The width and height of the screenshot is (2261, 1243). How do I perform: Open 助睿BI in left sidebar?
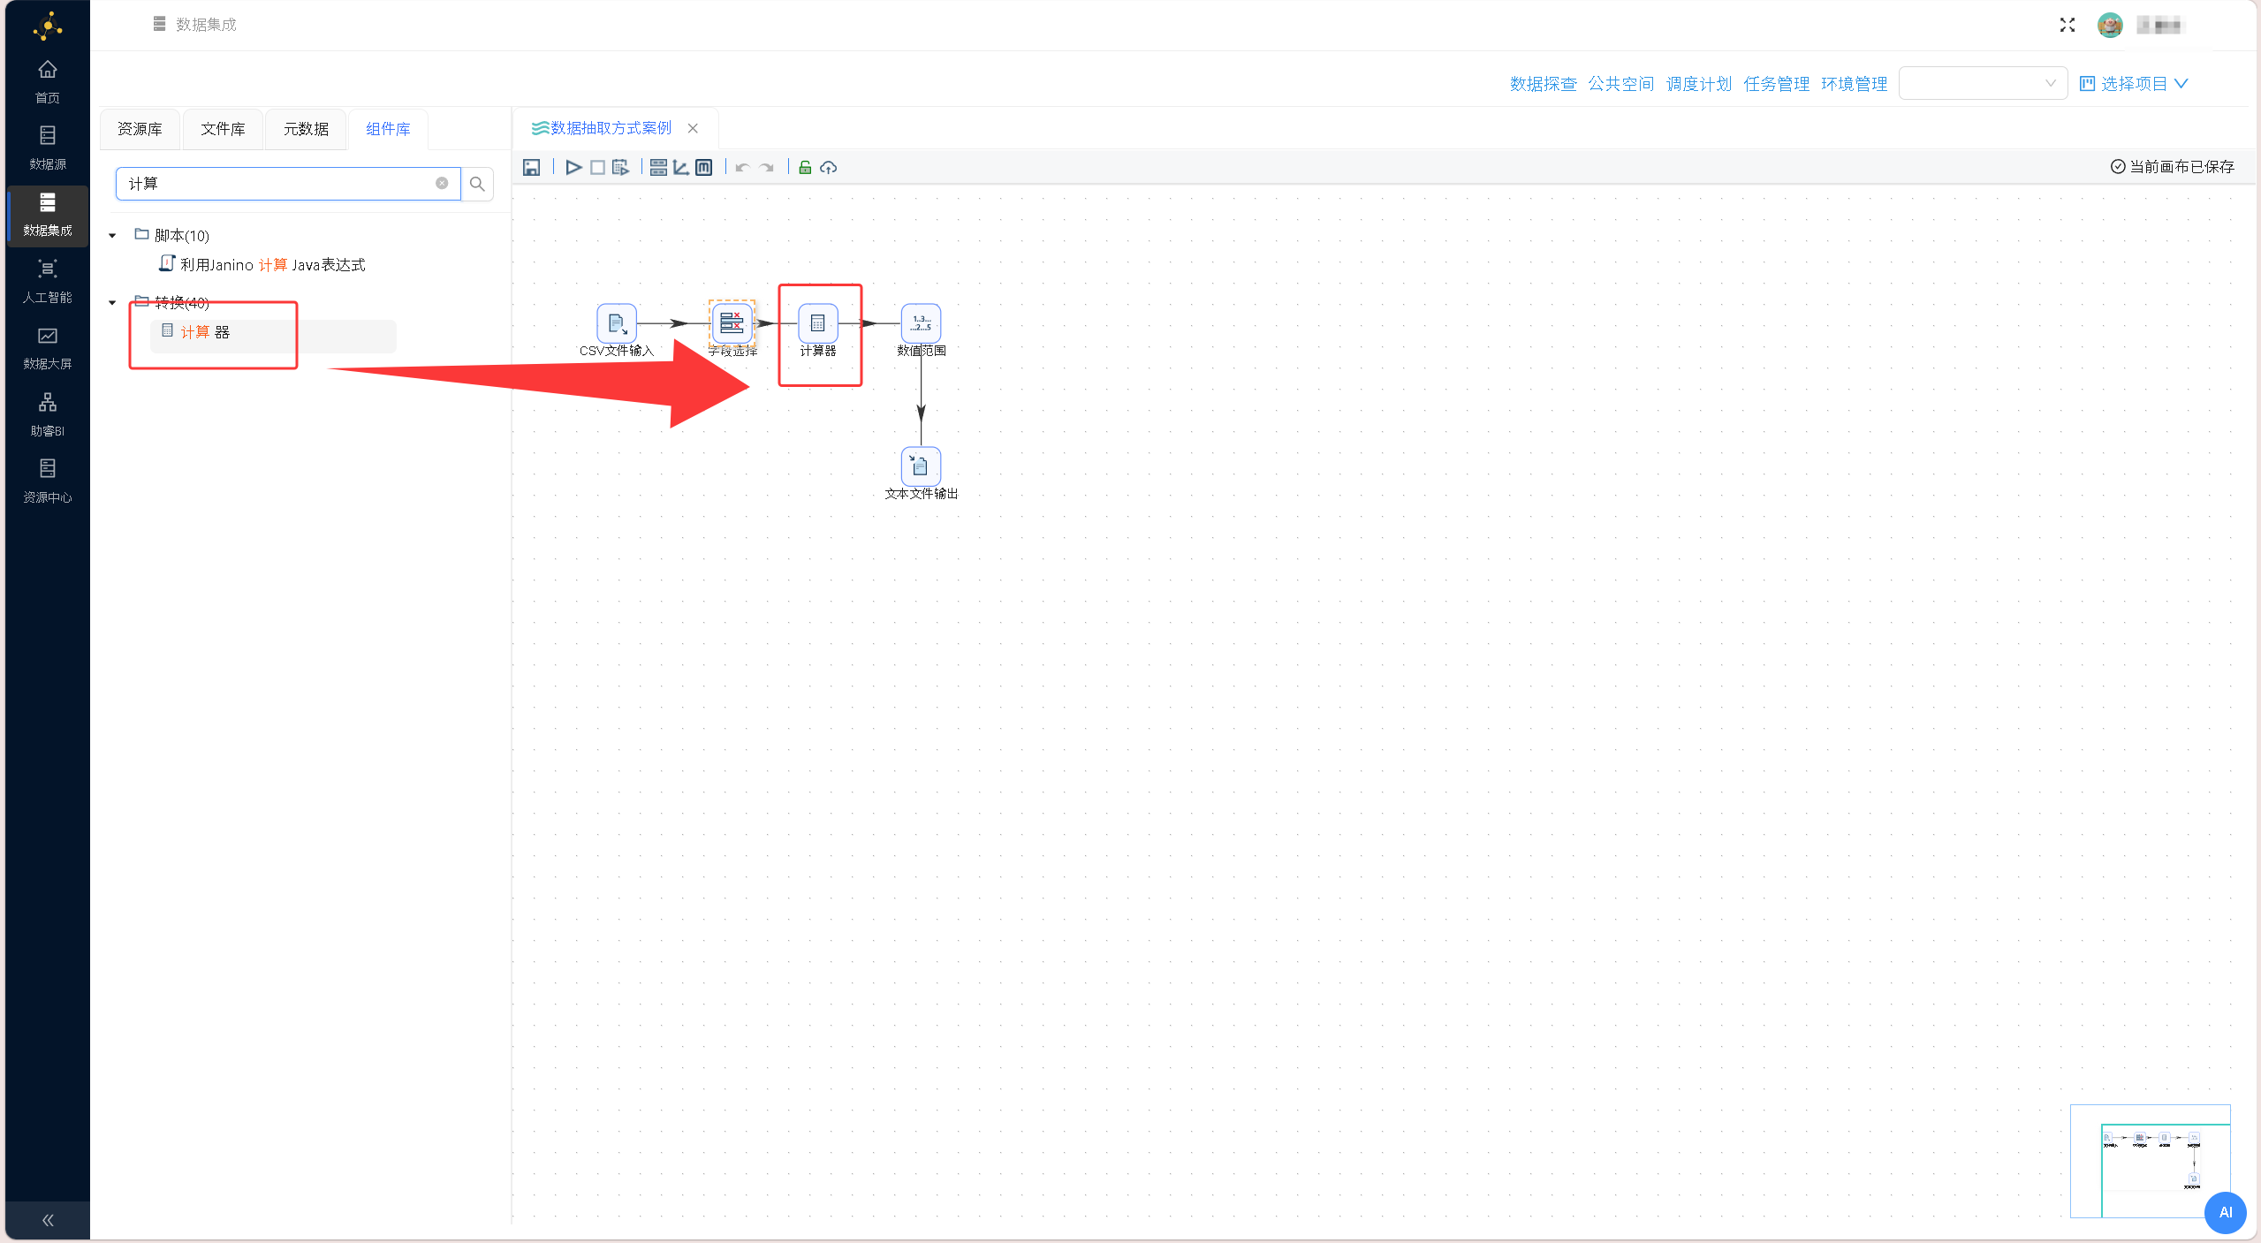pos(48,414)
